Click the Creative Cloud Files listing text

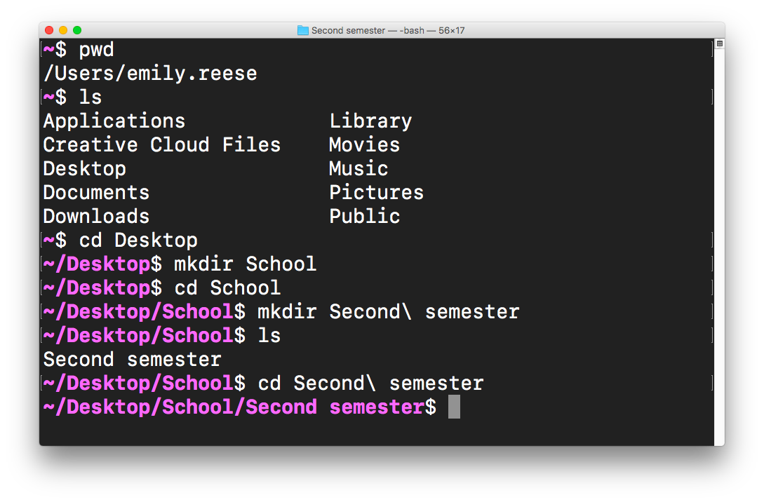click(161, 144)
